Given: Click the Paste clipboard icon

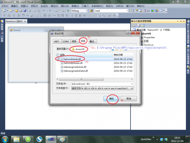Looking at the screenshot, I should 39,11.
